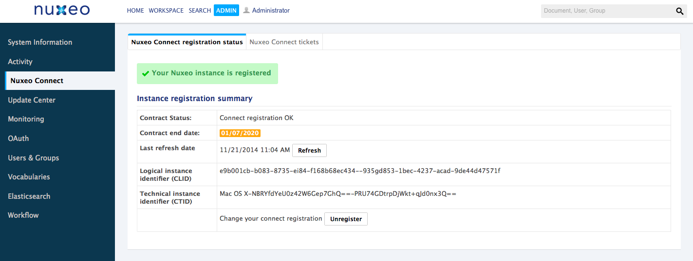Image resolution: width=693 pixels, height=261 pixels.
Task: Click the orange 01/07/2020 date badge
Action: click(240, 133)
